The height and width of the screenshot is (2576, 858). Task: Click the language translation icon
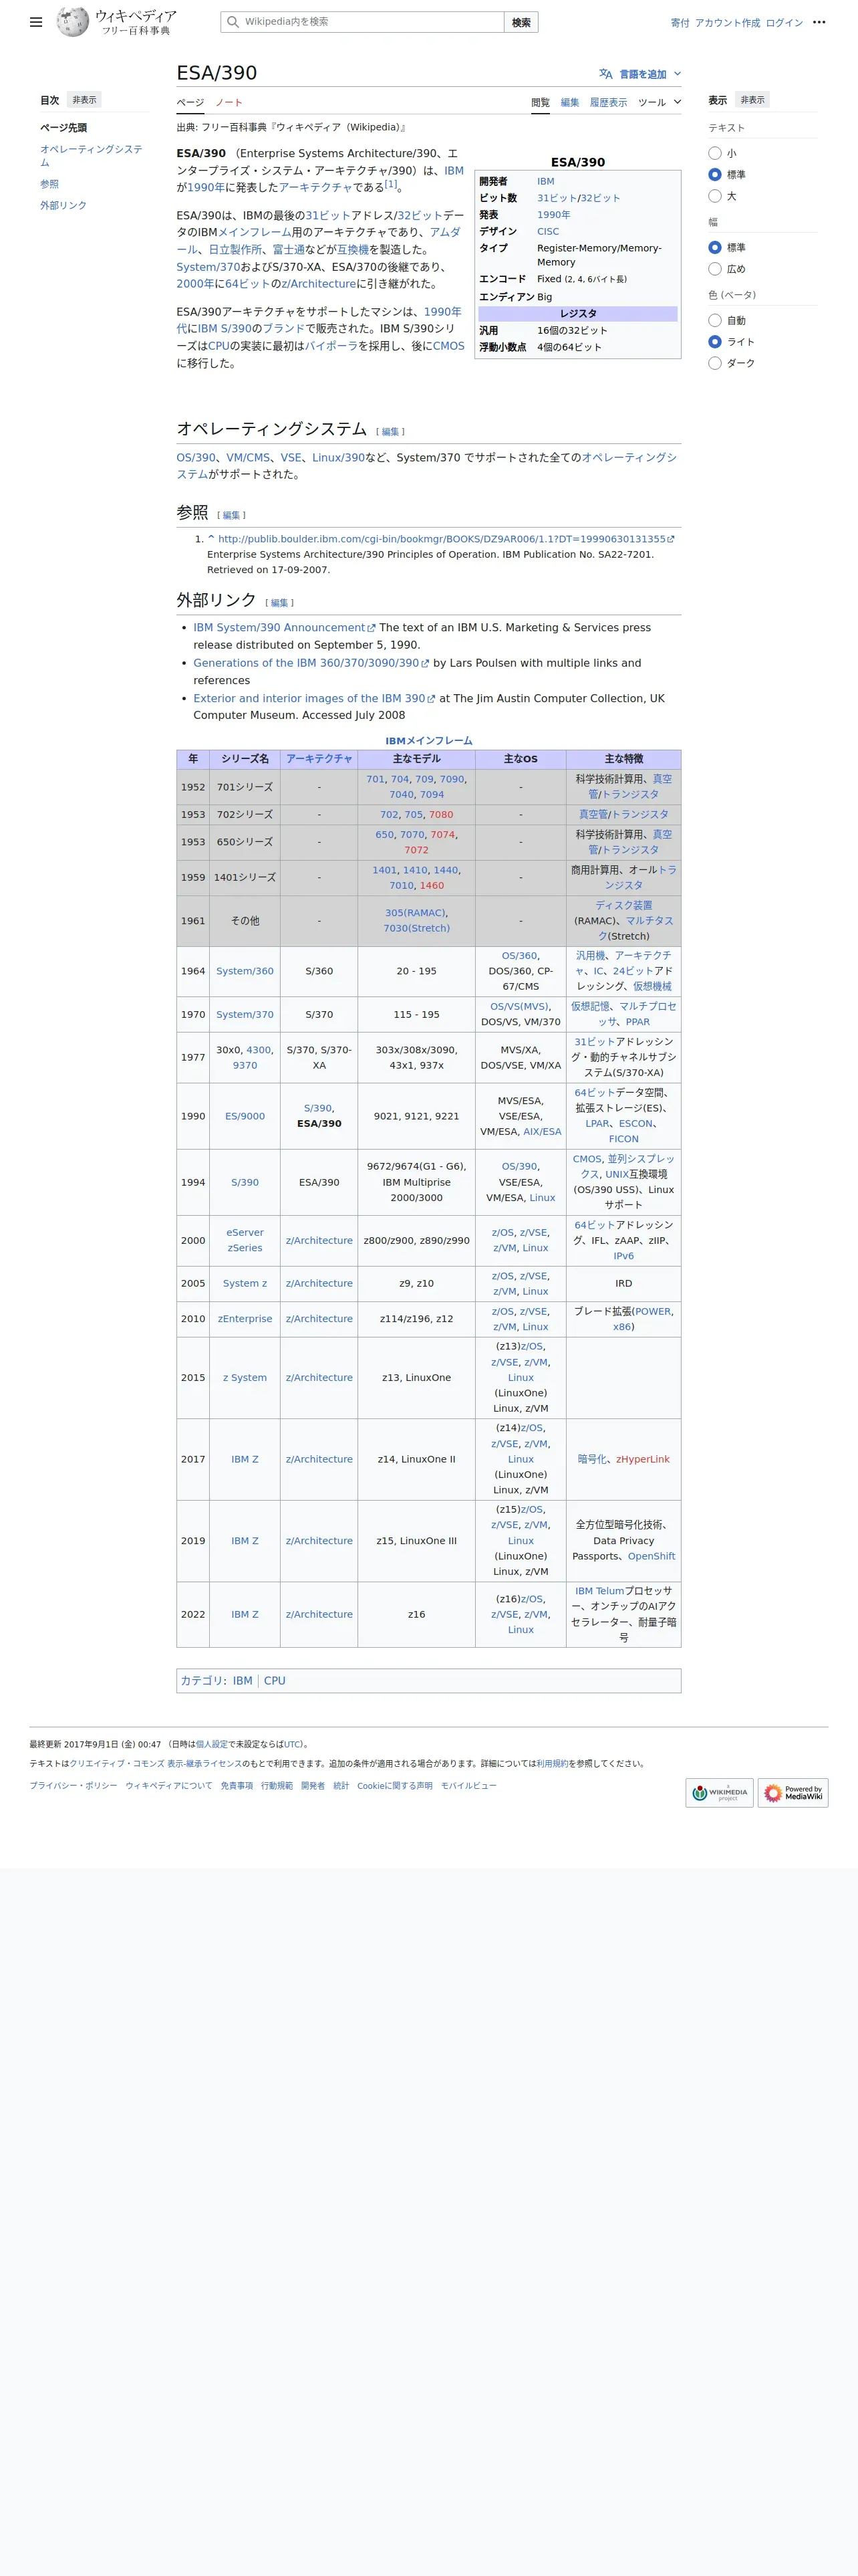point(605,74)
